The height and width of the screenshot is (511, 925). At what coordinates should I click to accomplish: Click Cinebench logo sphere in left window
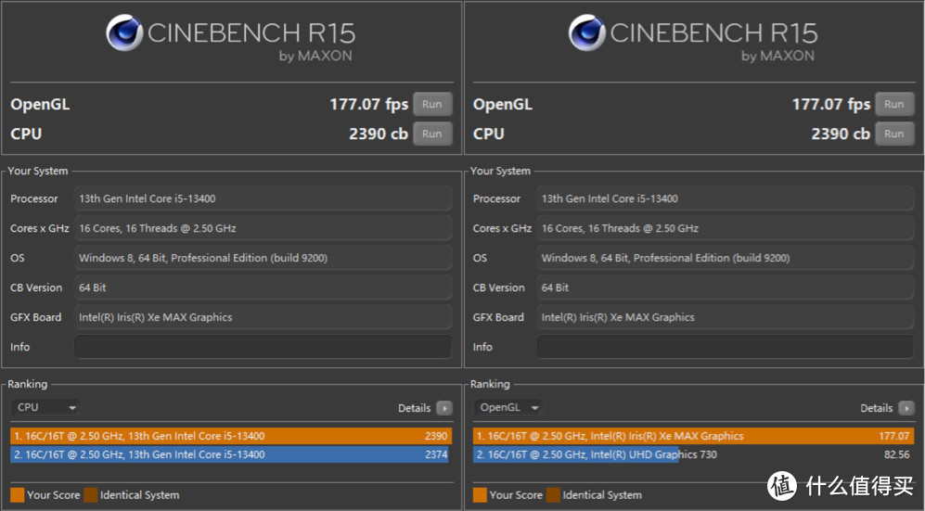pos(124,33)
